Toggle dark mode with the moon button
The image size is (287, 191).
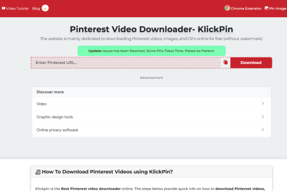pyautogui.click(x=45, y=8)
